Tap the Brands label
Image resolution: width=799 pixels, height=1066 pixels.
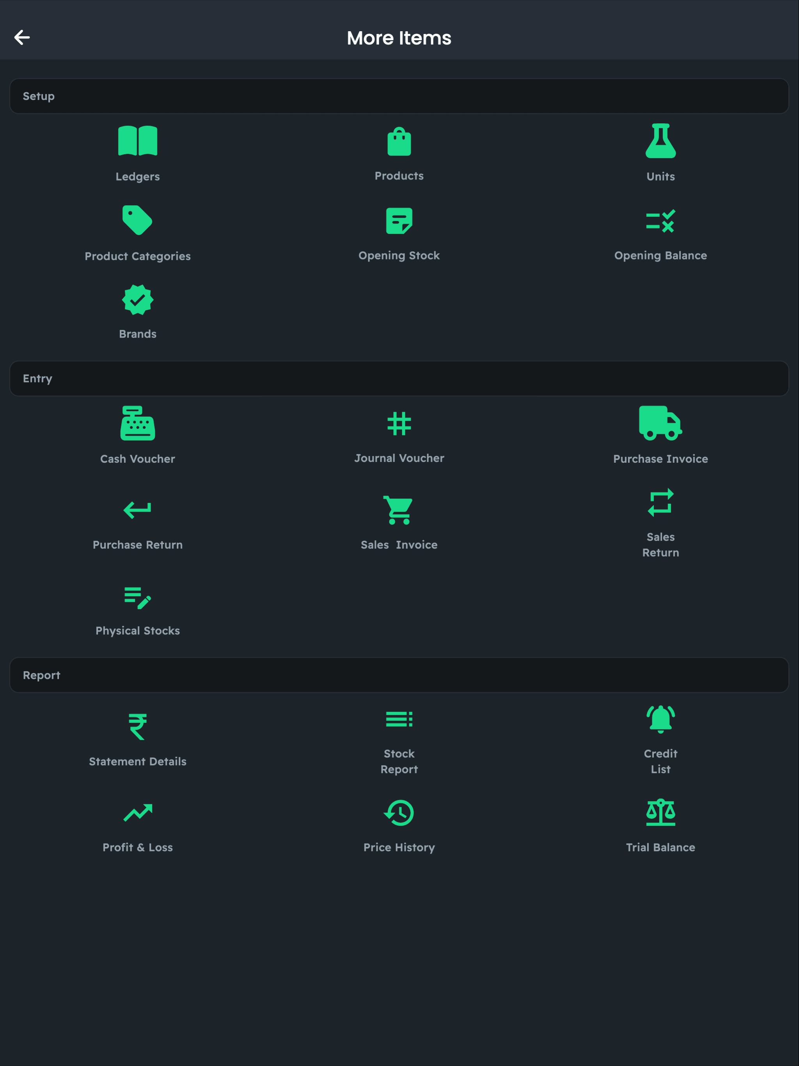click(x=138, y=334)
